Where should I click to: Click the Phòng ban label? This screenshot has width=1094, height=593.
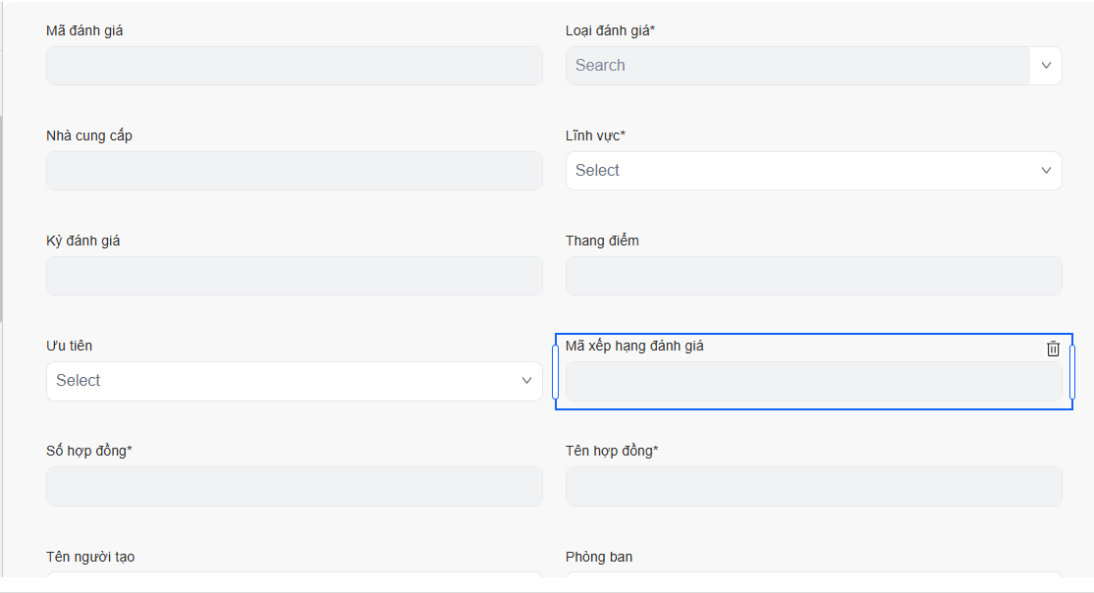point(599,557)
